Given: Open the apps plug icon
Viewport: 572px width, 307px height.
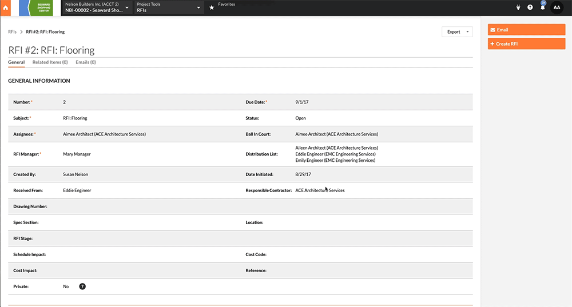Looking at the screenshot, I should click(518, 7).
